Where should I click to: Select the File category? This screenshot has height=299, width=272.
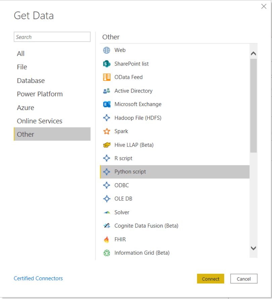coord(52,67)
